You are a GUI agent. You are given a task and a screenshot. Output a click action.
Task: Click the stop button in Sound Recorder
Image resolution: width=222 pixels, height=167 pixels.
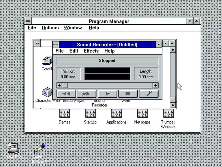[x=128, y=94]
